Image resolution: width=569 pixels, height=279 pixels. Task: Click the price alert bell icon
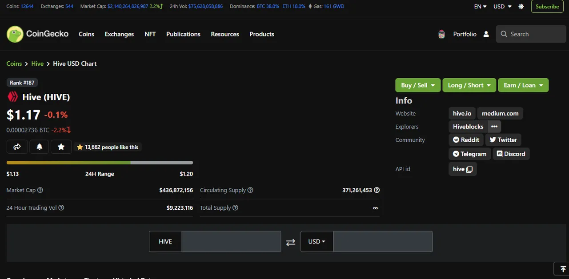tap(39, 147)
